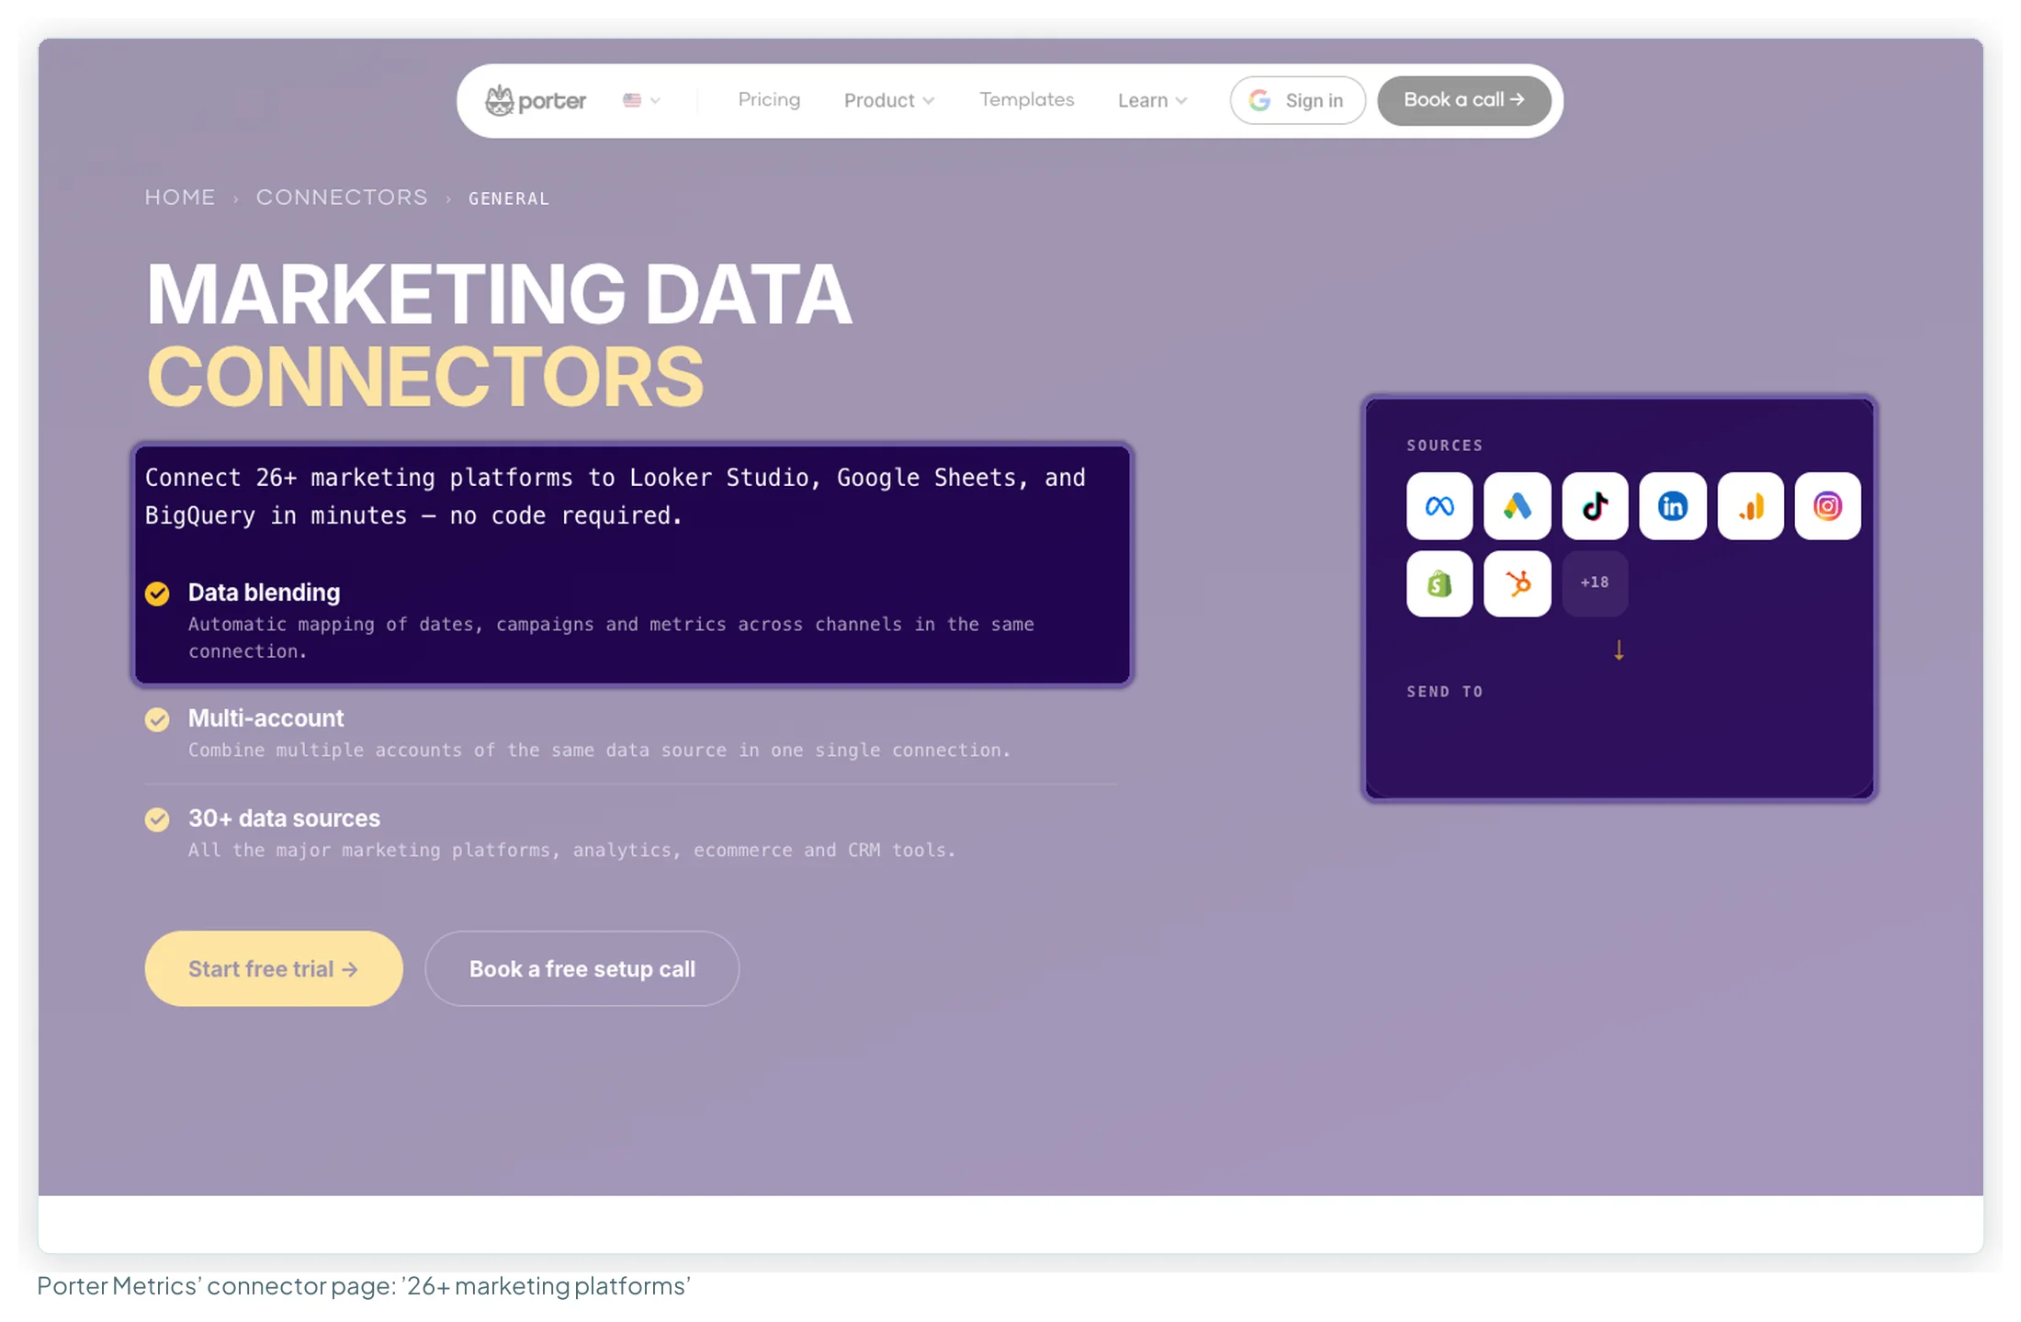Open the US flag language selector
The width and height of the screenshot is (2021, 1322).
(641, 100)
